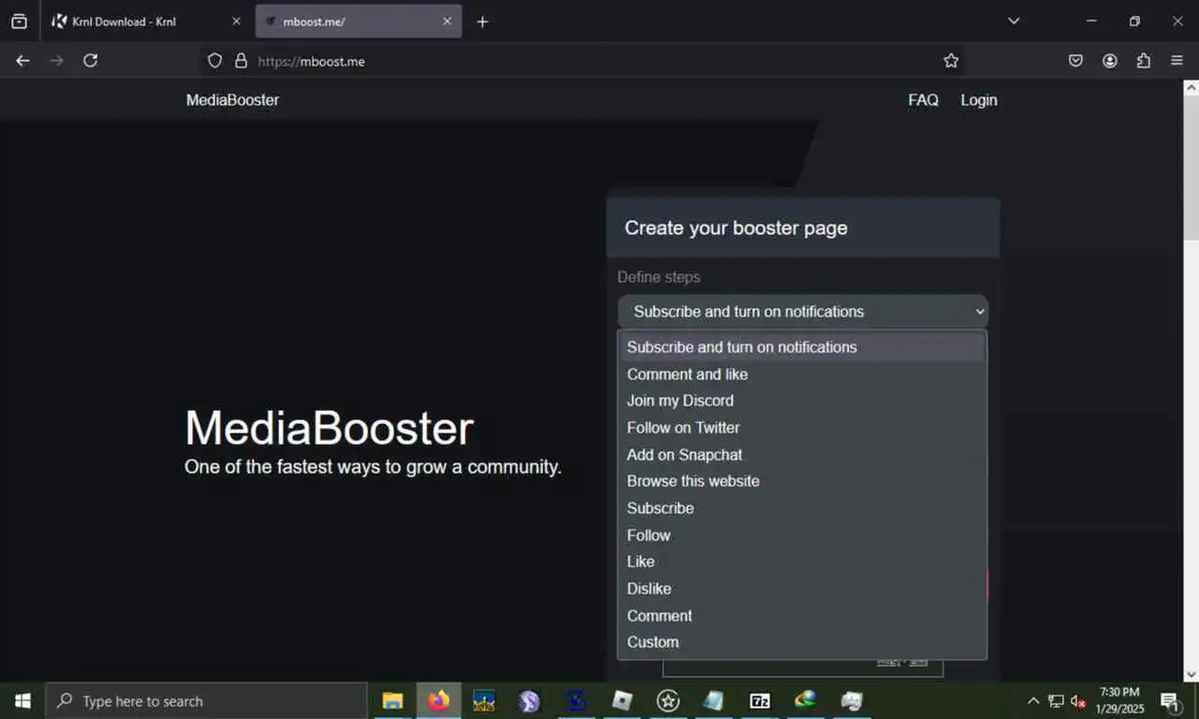This screenshot has width=1199, height=719.
Task: Open the circled star taskbar icon
Action: click(668, 701)
